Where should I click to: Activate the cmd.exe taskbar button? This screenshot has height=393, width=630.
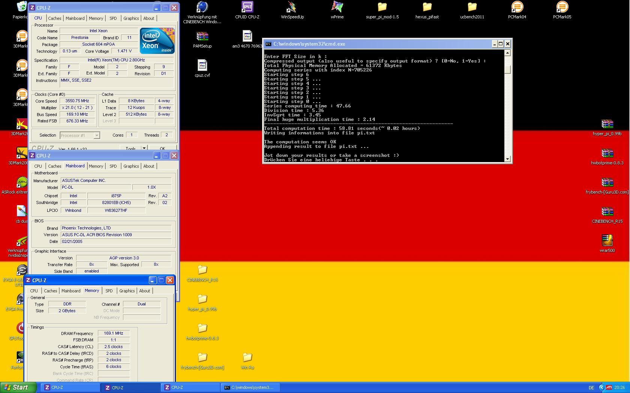point(250,387)
